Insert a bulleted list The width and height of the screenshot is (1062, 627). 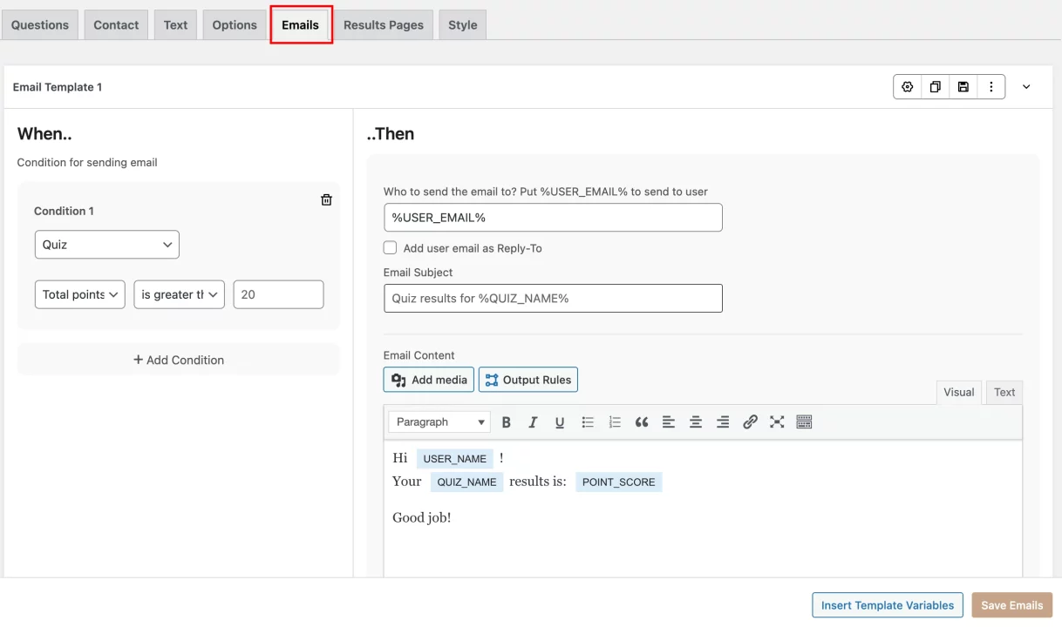(x=587, y=421)
